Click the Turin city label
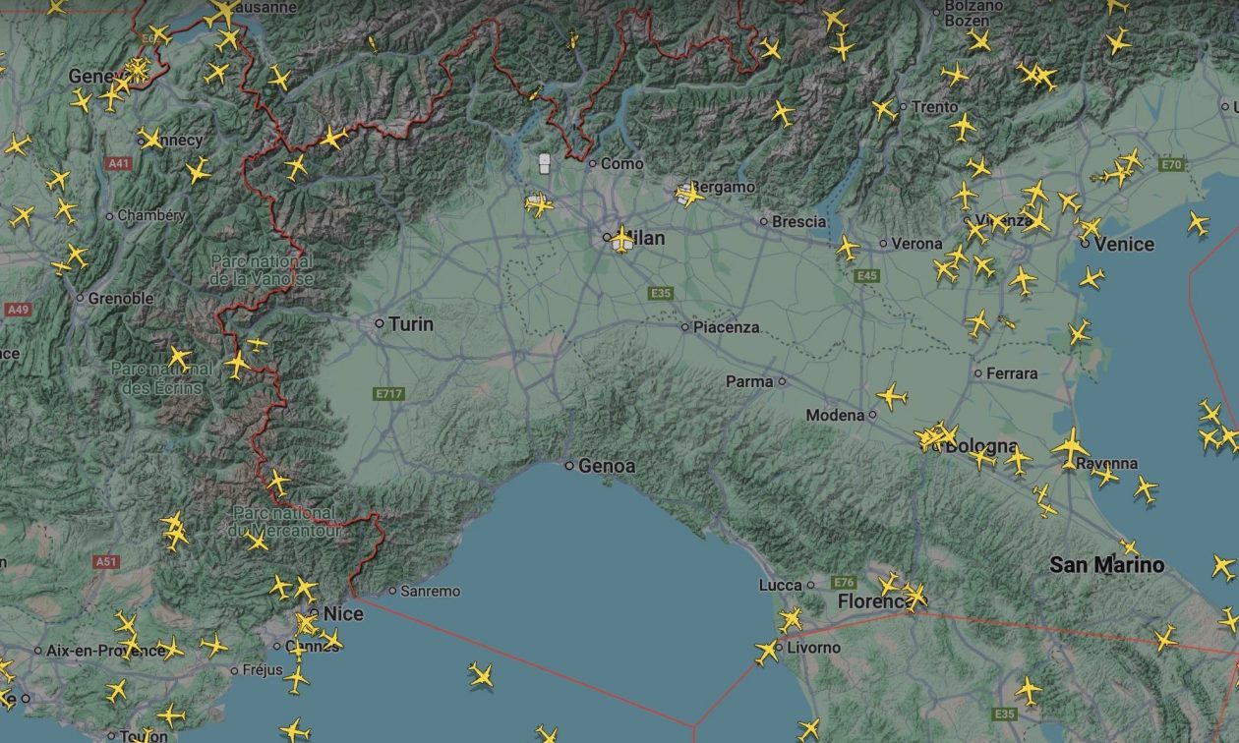 pyautogui.click(x=410, y=323)
